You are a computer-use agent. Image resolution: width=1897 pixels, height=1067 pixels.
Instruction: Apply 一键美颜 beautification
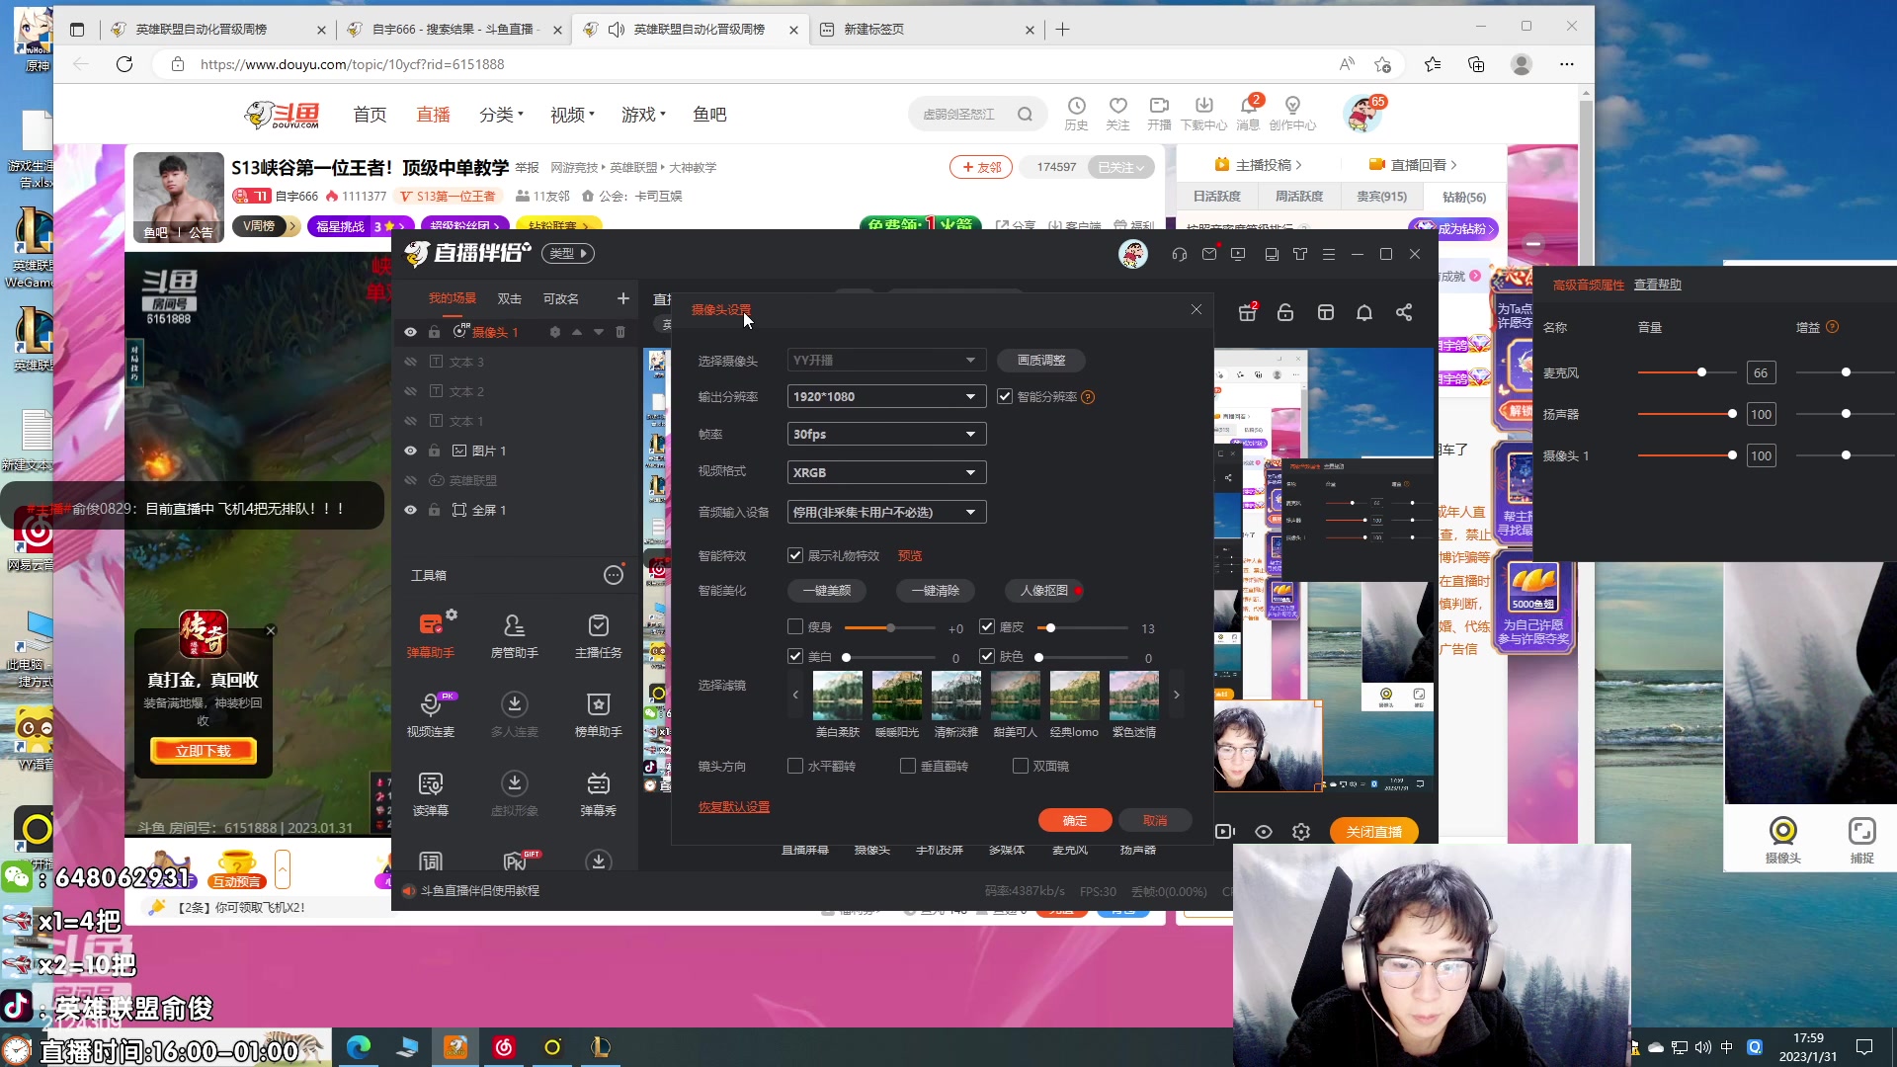click(x=826, y=590)
